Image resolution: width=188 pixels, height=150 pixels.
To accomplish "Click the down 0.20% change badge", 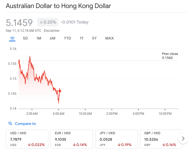I will (x=48, y=22).
